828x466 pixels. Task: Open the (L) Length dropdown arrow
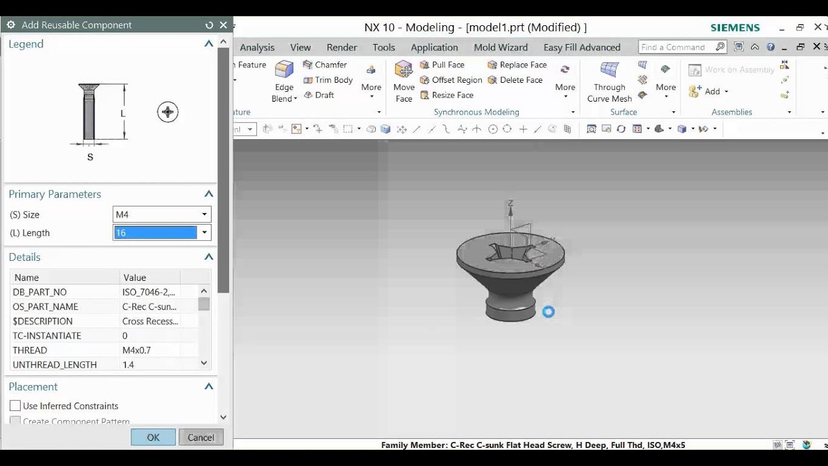tap(204, 232)
